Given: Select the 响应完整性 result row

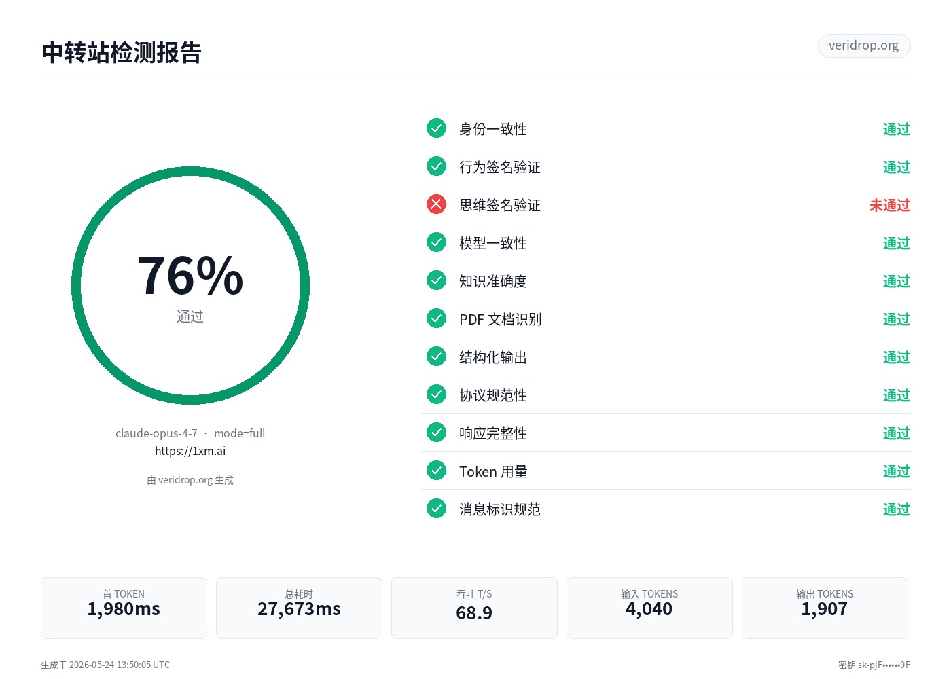Looking at the screenshot, I should point(666,433).
